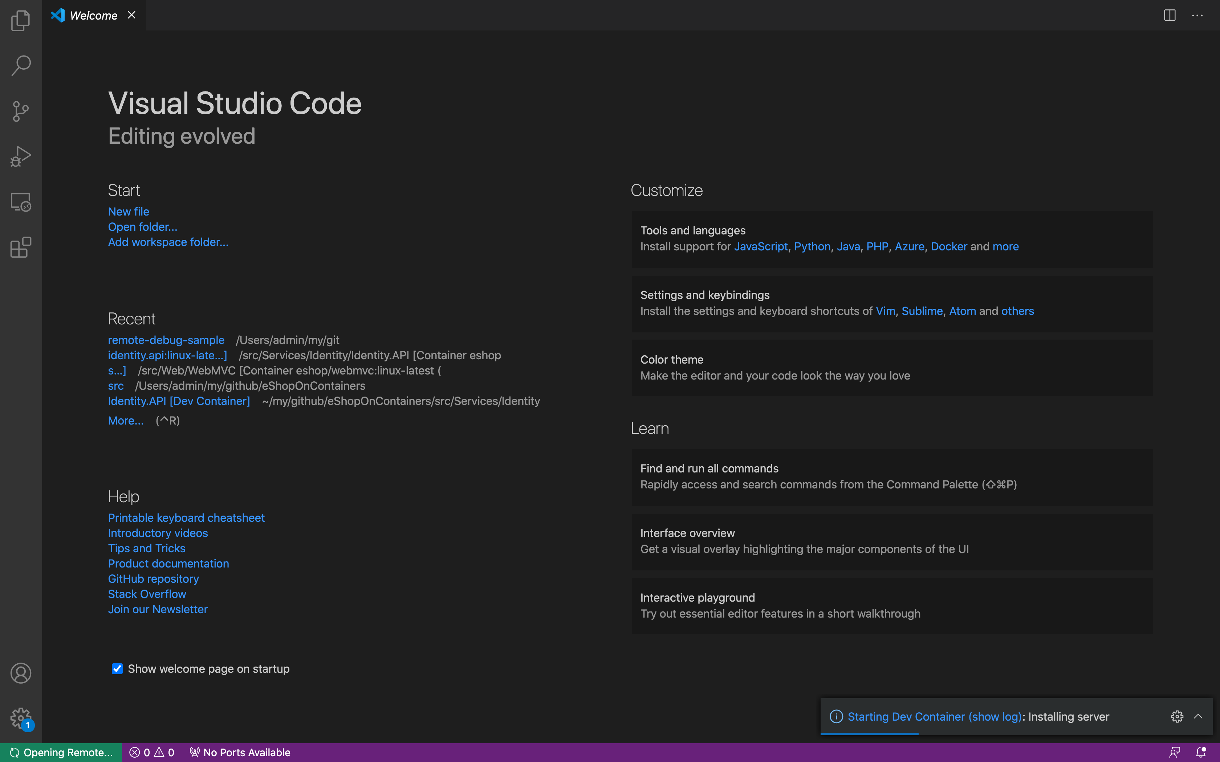Install Docker support link
Image resolution: width=1220 pixels, height=762 pixels.
[949, 246]
